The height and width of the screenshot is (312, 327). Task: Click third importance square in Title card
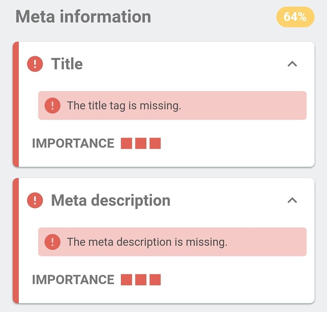[x=155, y=143]
